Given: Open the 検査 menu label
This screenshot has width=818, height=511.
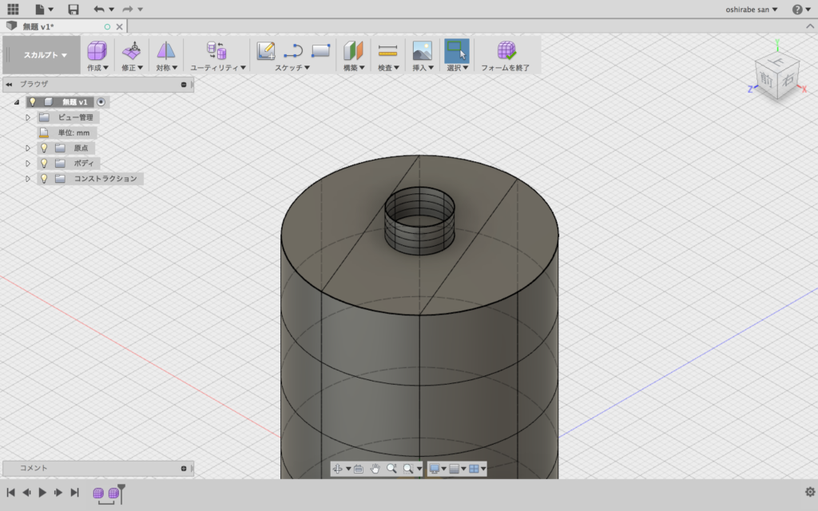Looking at the screenshot, I should [388, 68].
